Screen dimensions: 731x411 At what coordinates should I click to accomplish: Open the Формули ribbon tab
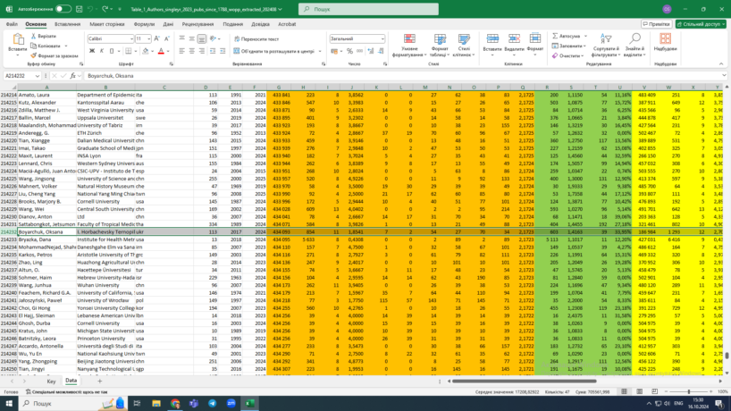point(143,24)
